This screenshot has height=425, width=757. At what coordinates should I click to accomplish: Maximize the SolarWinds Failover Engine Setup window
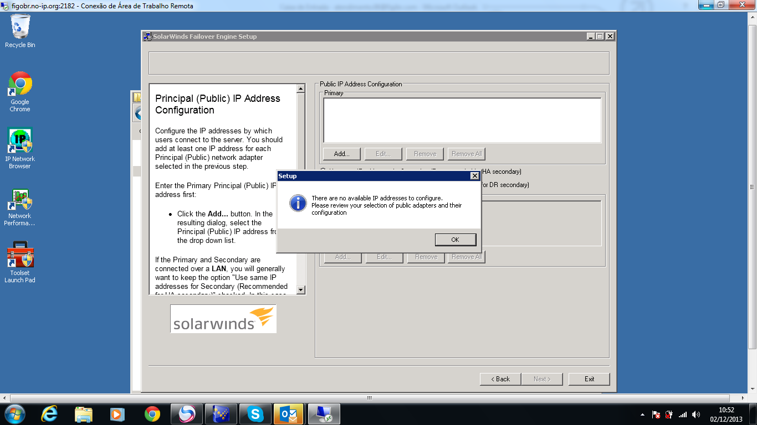[x=600, y=37]
